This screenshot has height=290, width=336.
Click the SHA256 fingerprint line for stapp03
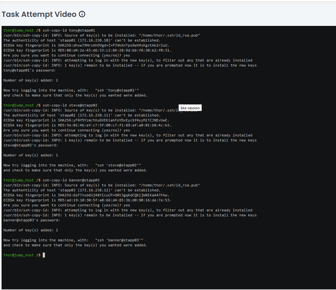(x=86, y=195)
